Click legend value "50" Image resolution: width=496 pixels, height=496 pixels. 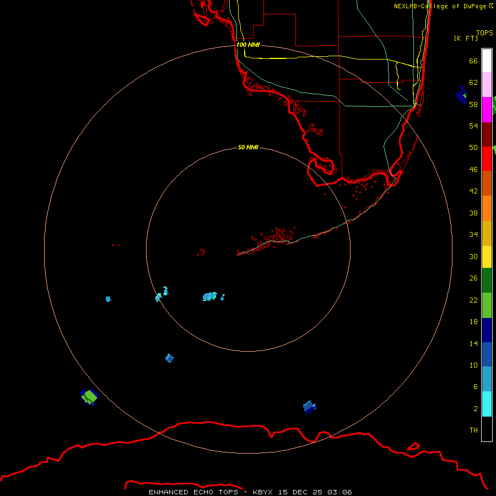[x=473, y=147]
